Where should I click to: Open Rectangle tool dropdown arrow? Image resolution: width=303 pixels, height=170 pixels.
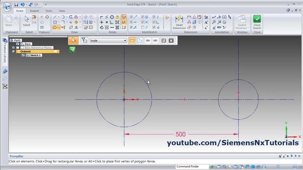point(59,22)
